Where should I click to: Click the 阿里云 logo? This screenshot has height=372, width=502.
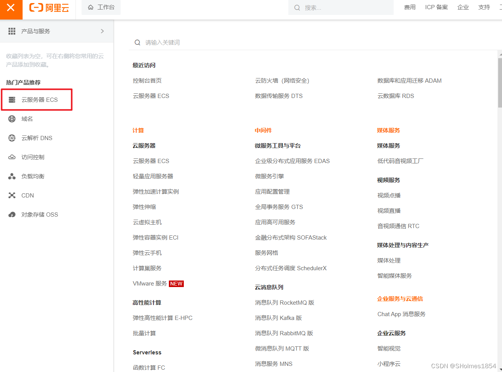[49, 8]
